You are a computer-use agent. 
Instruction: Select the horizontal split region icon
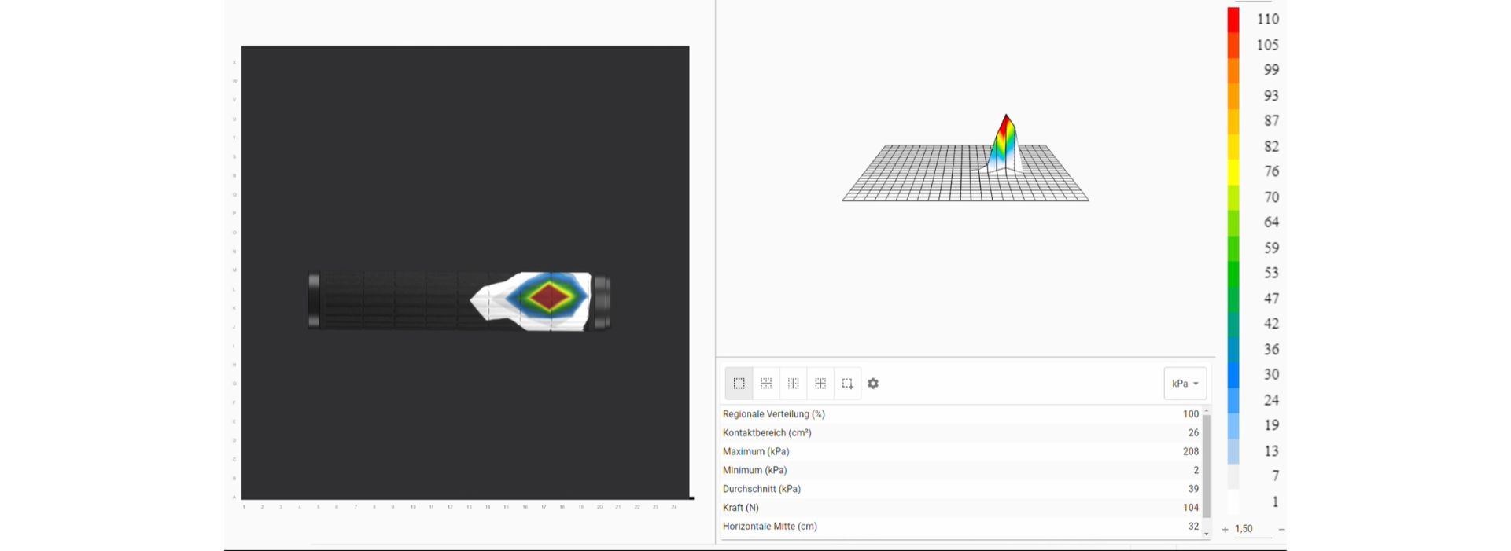coord(766,384)
